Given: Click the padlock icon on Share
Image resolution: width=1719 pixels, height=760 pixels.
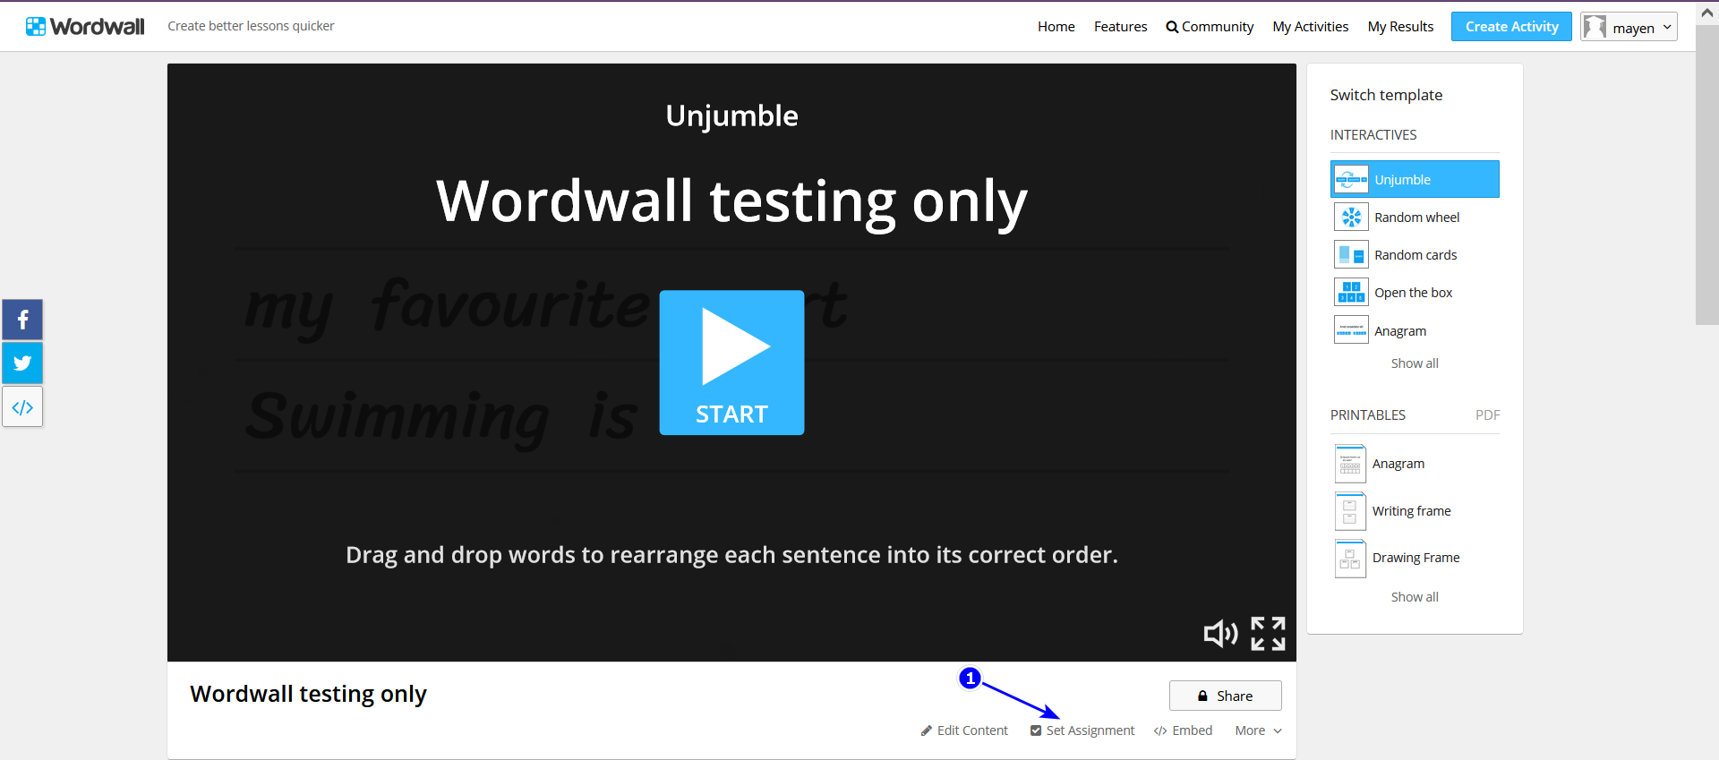Looking at the screenshot, I should (x=1202, y=696).
